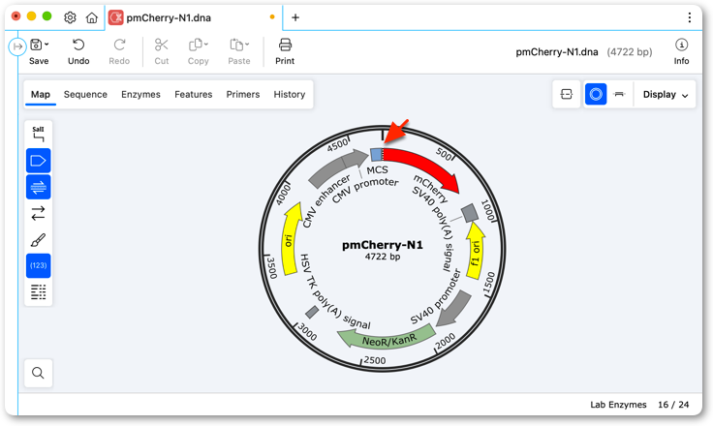This screenshot has height=426, width=713.
Task: Toggle the show translations/ORFs arrows button
Action: tap(38, 213)
